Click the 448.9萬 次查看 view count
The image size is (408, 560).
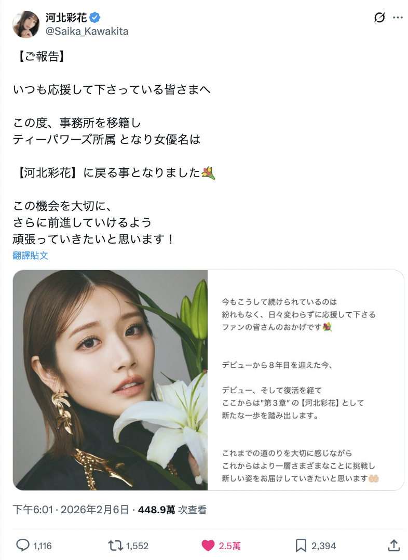(172, 510)
